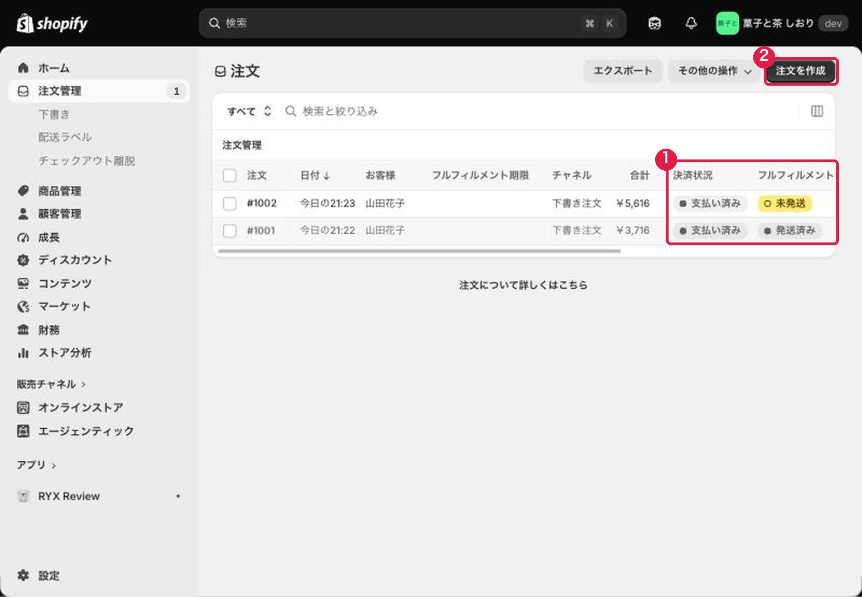862x597 pixels.
Task: Open 配送ラベル in the sidebar
Action: coord(65,137)
